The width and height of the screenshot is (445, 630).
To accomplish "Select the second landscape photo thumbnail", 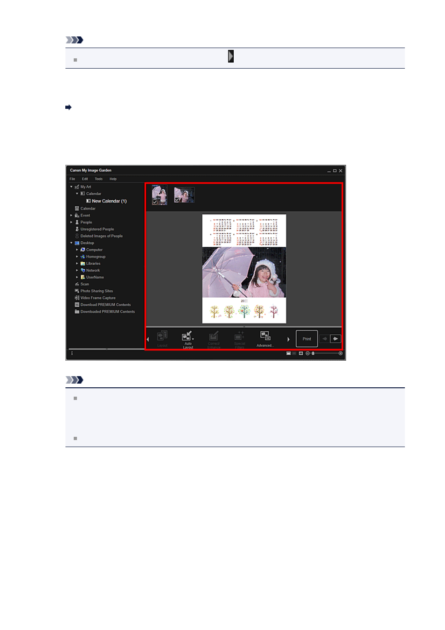I will click(184, 195).
